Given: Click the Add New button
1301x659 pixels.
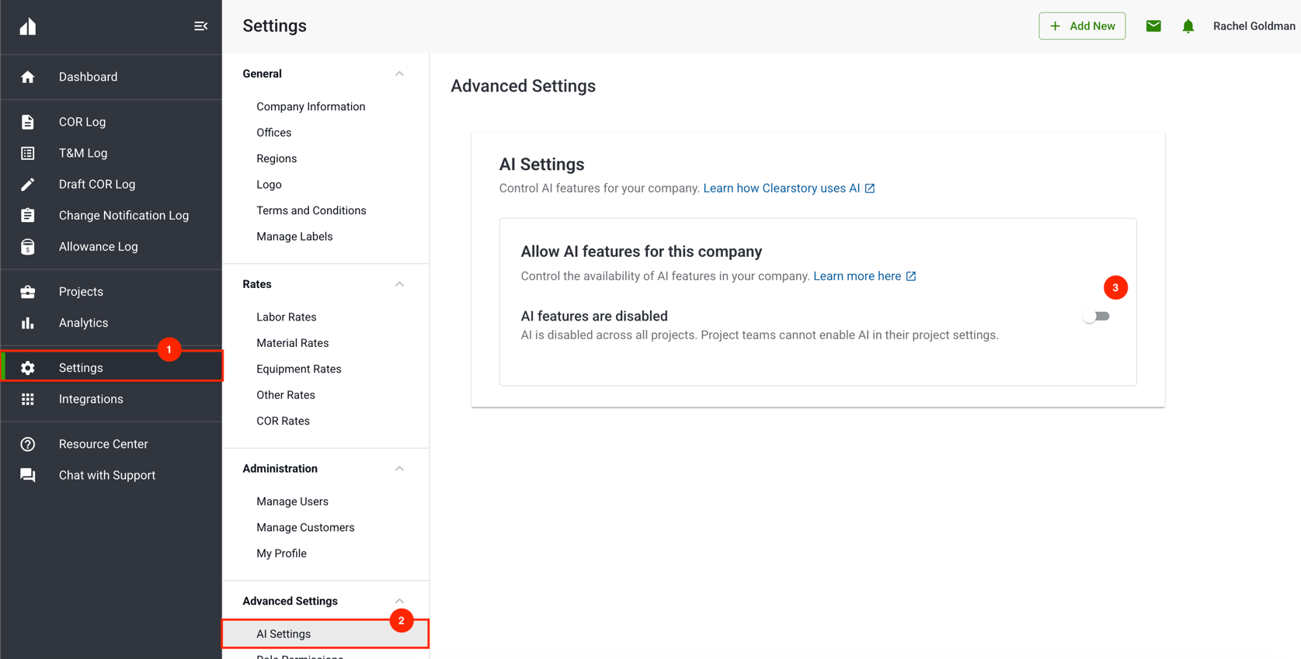Looking at the screenshot, I should [1082, 26].
